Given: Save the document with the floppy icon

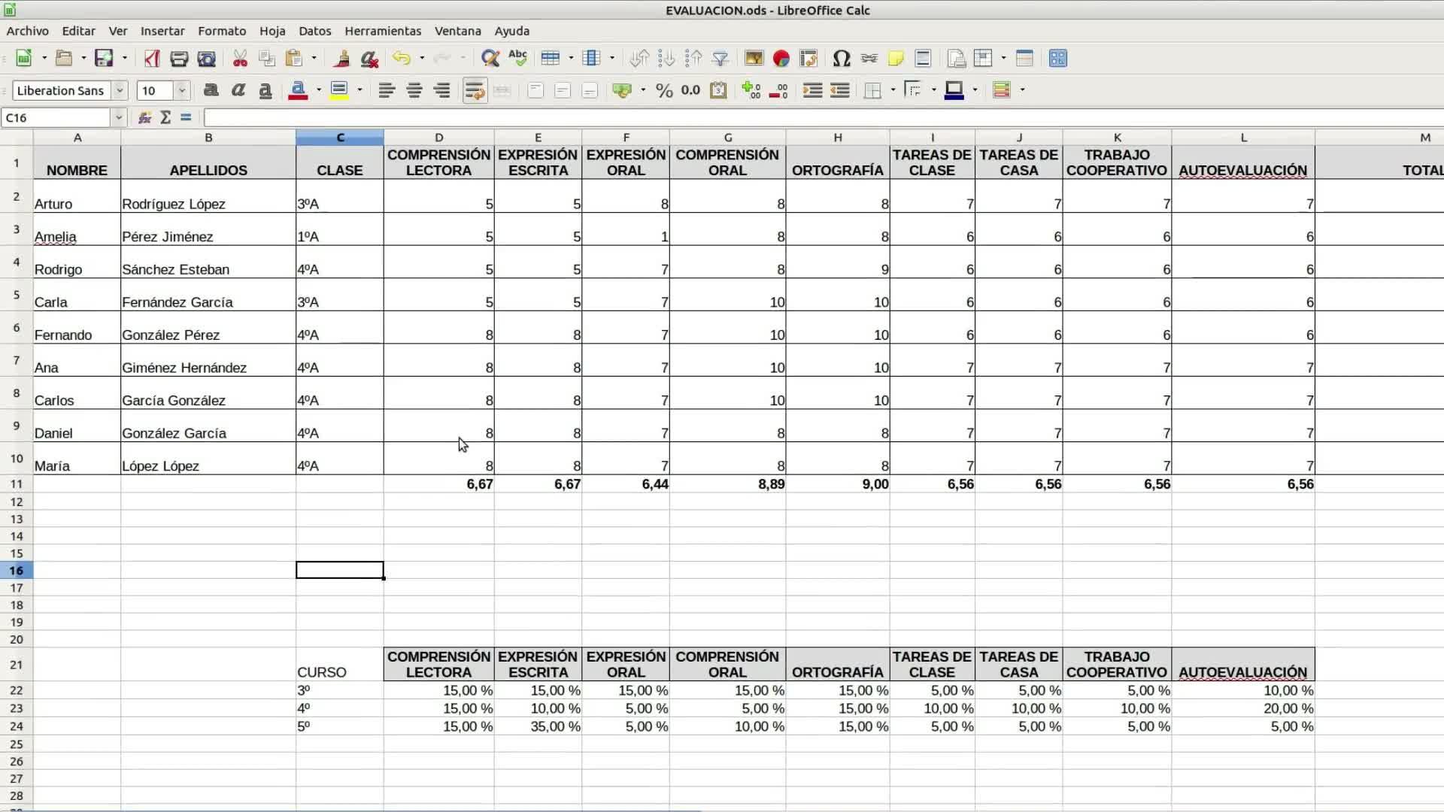Looking at the screenshot, I should point(104,59).
